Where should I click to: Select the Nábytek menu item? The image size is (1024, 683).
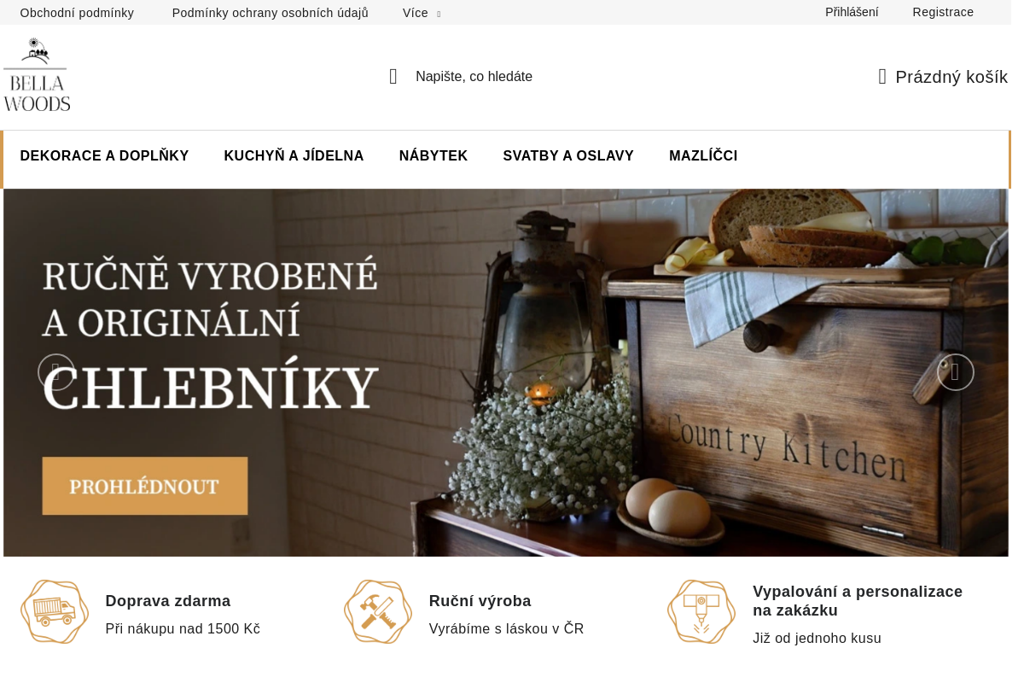tap(433, 156)
